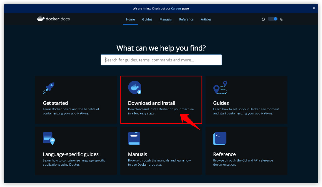322x187 pixels.
Task: Click the rocket icon in Get started
Action: tap(49, 88)
